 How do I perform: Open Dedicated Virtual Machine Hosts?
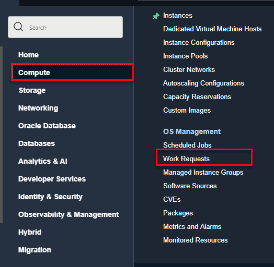click(212, 29)
